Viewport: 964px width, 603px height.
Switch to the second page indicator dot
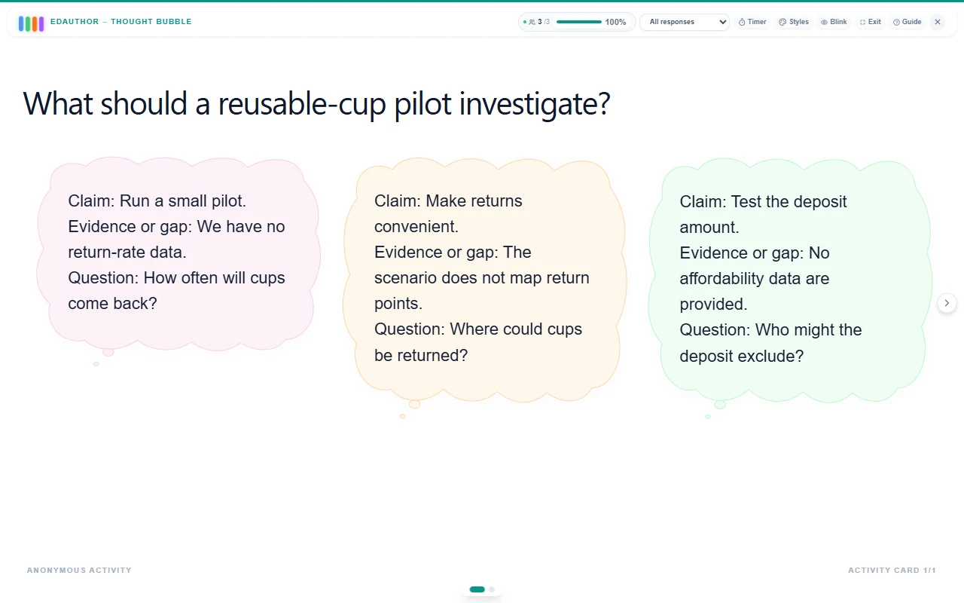pos(492,589)
